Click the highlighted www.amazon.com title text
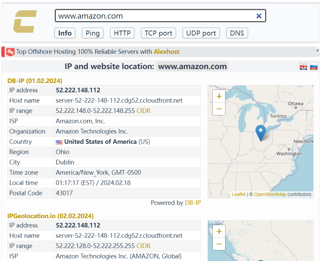Screen dimensions: 320x261 point(192,66)
